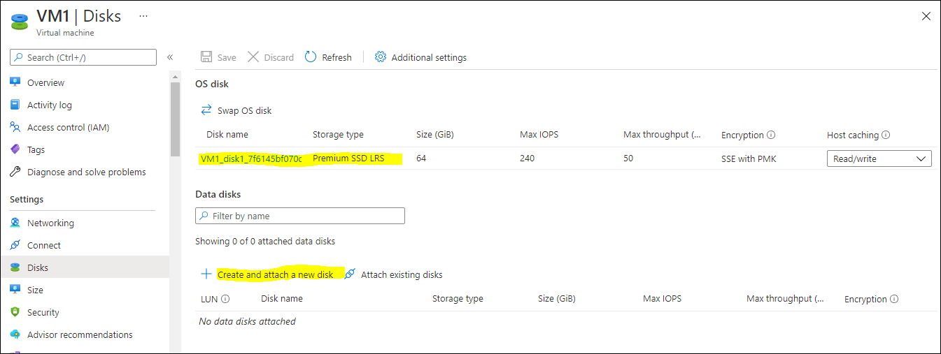941x354 pixels.
Task: Click the sidebar Search (Ctrl+/) field
Action: 83,57
